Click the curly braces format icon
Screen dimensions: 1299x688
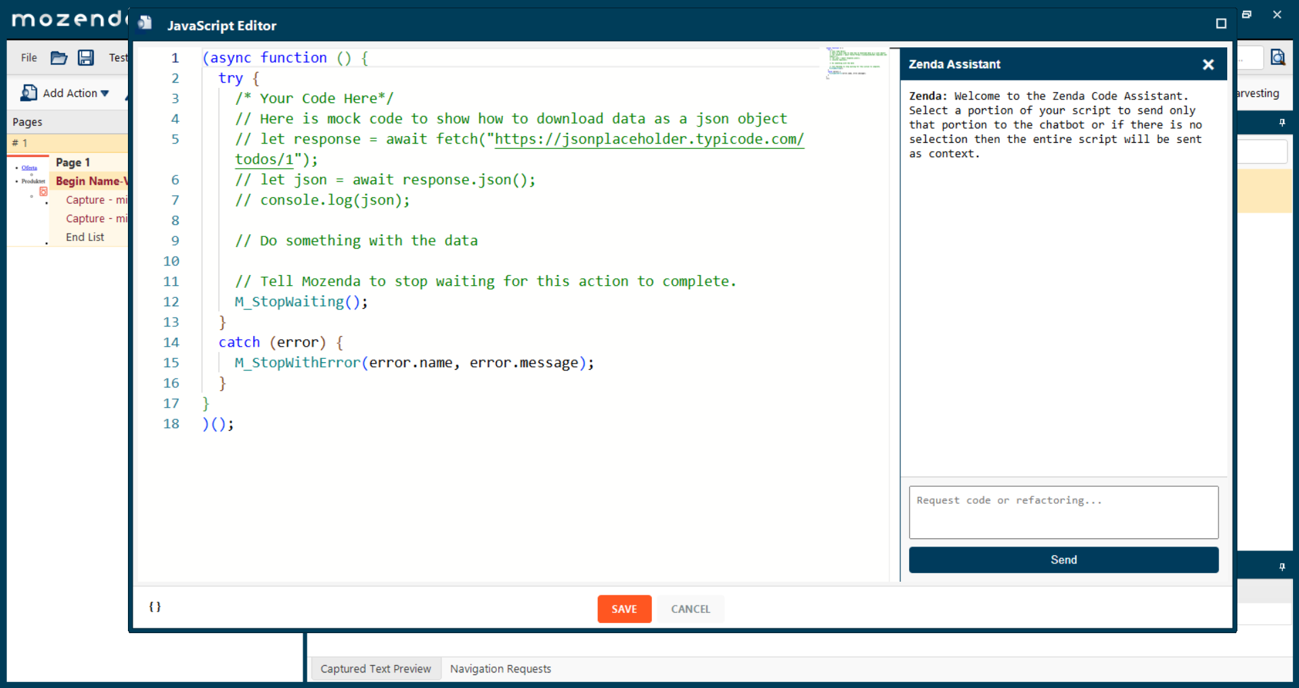tap(155, 607)
